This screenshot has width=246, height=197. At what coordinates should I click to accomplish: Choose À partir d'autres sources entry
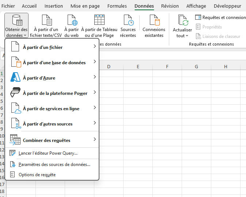coord(52,123)
